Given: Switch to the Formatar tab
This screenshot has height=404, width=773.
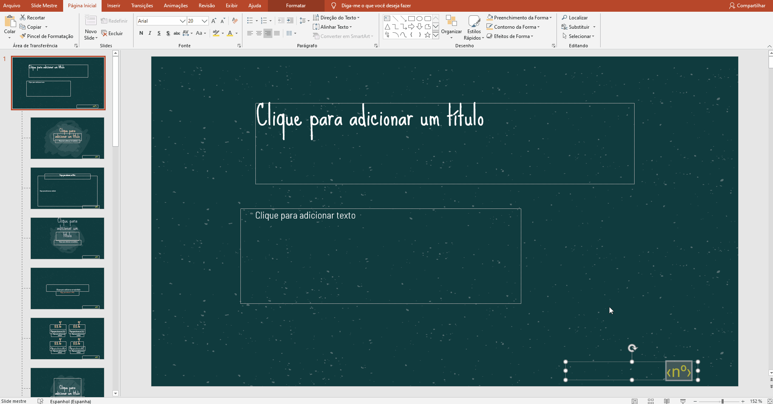Looking at the screenshot, I should pos(296,6).
